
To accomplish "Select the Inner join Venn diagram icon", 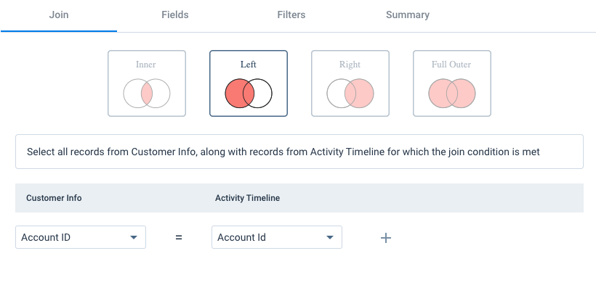I will coord(147,94).
